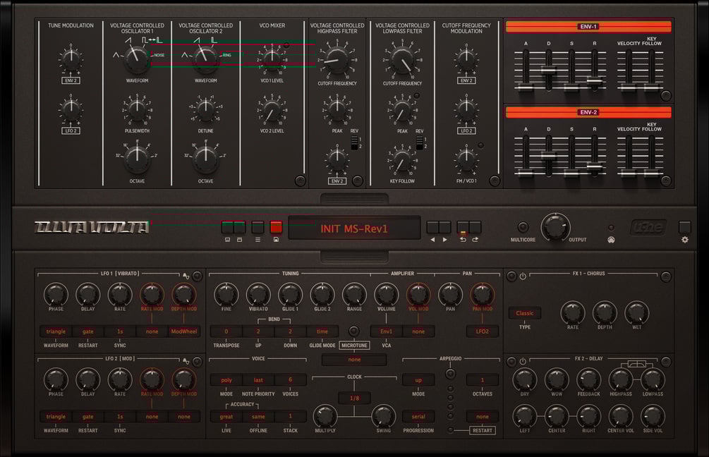Click the Diva Volta logo

click(x=92, y=227)
